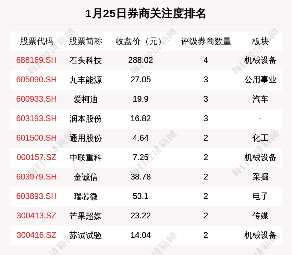Click sector 传媒 in 芒果超媒 row
The width and height of the screenshot is (292, 255).
pos(260,216)
